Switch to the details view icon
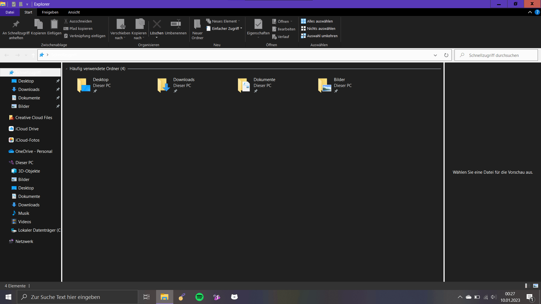Viewport: 541px width, 304px height. click(x=528, y=286)
